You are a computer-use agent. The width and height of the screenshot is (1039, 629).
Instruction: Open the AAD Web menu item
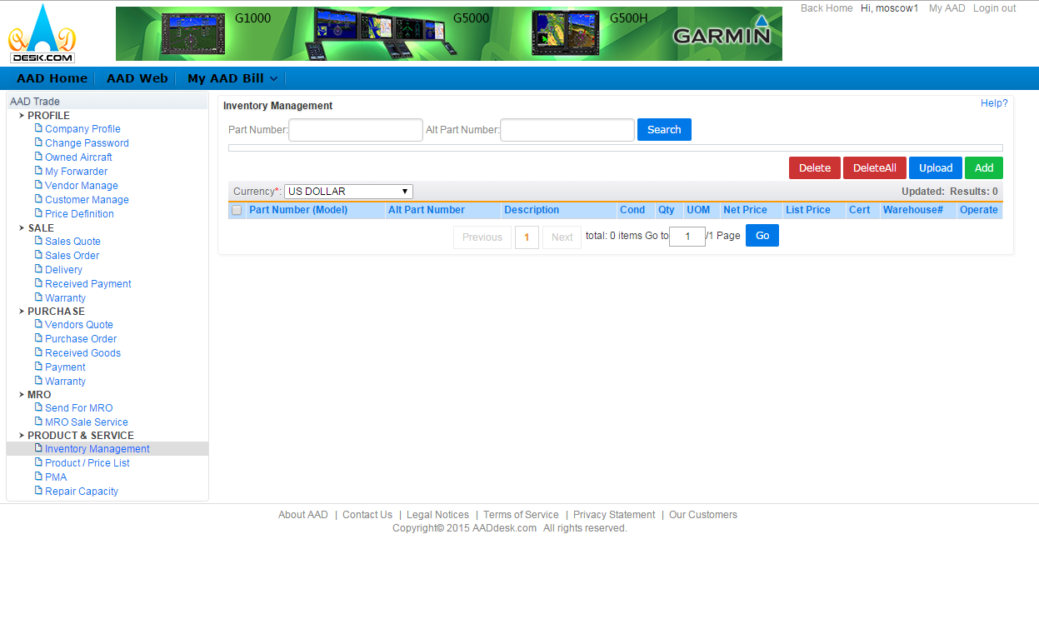137,78
